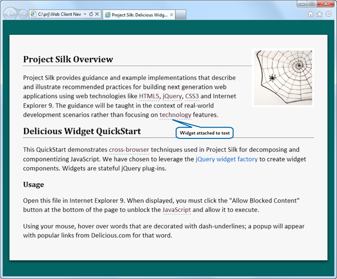Open the address bar autocomplete dropdown arrow
This screenshot has width=337, height=279.
tap(85, 14)
